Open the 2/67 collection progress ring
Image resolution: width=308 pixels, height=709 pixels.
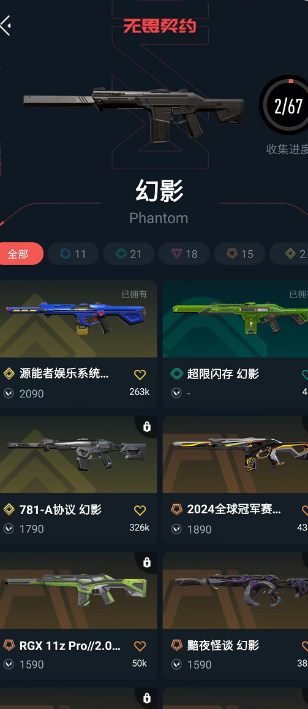click(x=286, y=105)
